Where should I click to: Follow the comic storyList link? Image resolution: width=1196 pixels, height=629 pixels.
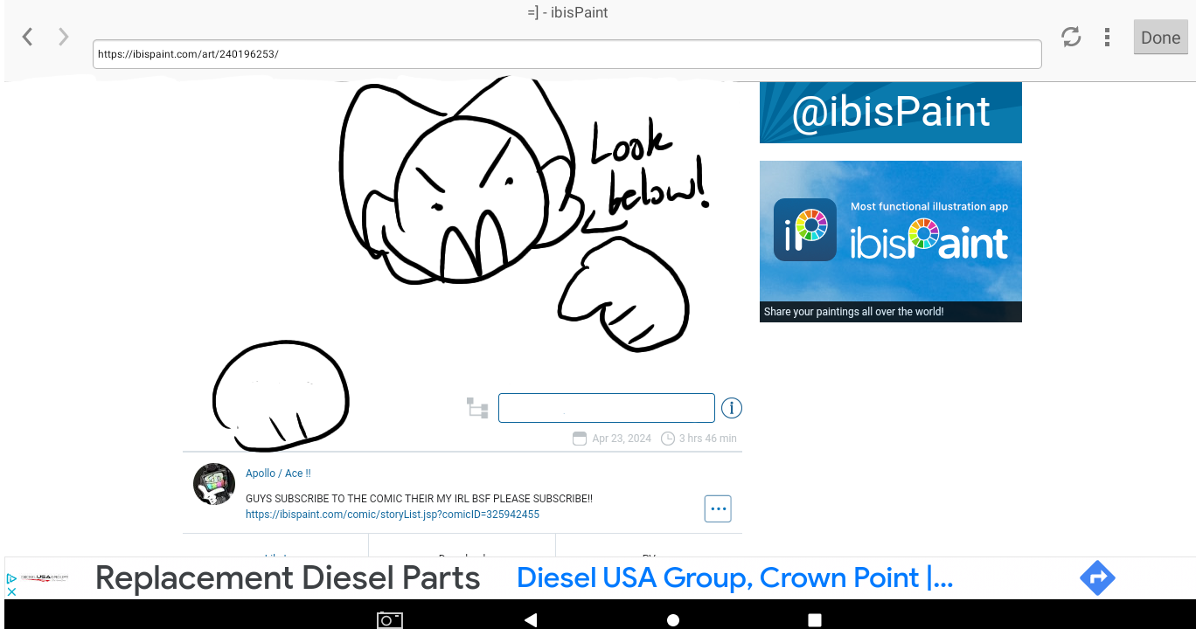pos(393,515)
